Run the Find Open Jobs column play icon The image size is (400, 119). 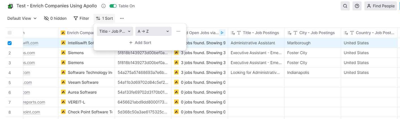coord(222,33)
